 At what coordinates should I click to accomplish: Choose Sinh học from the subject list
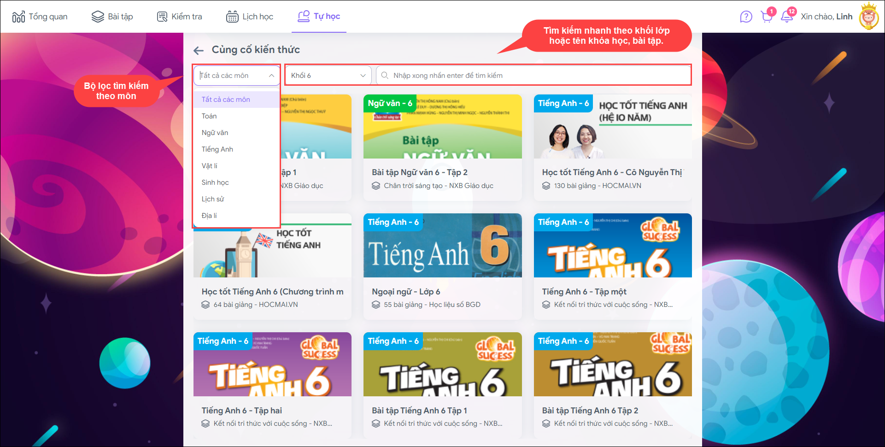(237, 182)
